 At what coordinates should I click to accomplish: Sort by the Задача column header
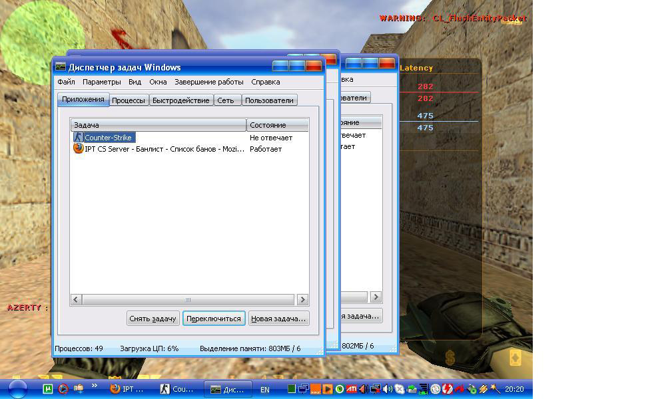[x=158, y=125]
